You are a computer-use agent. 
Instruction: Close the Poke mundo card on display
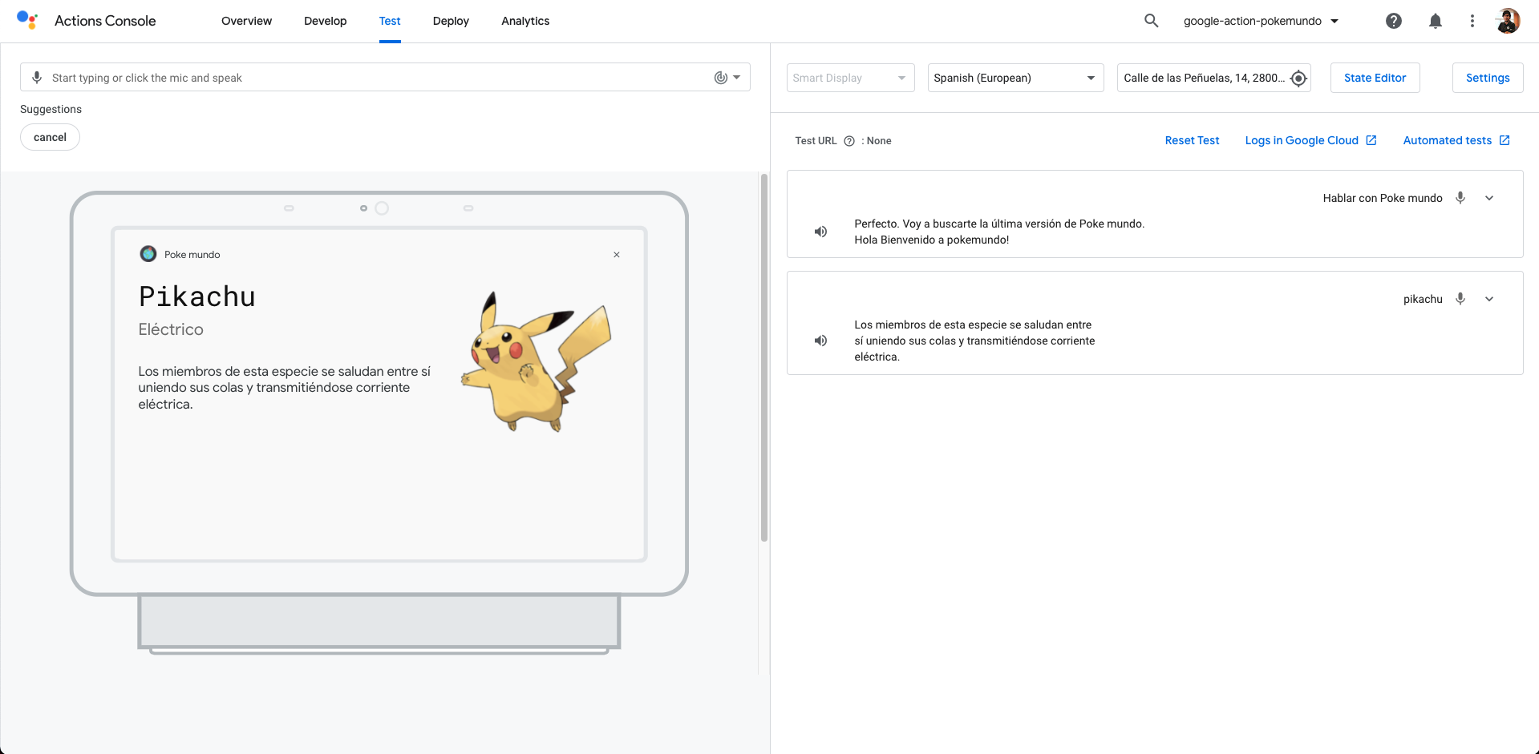coord(616,255)
